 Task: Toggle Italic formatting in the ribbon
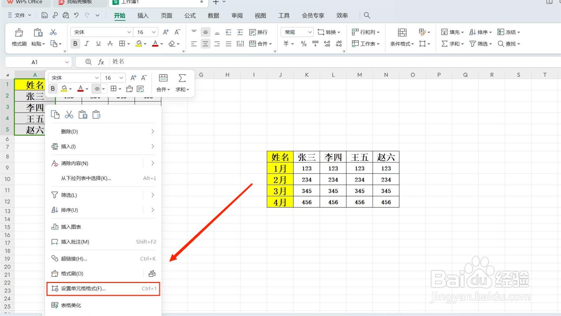tap(87, 44)
